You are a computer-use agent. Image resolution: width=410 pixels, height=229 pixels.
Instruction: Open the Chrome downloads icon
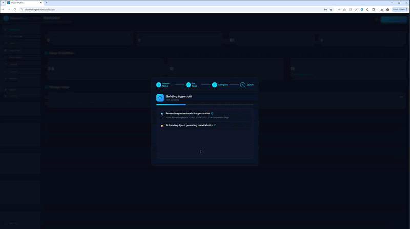point(382,9)
